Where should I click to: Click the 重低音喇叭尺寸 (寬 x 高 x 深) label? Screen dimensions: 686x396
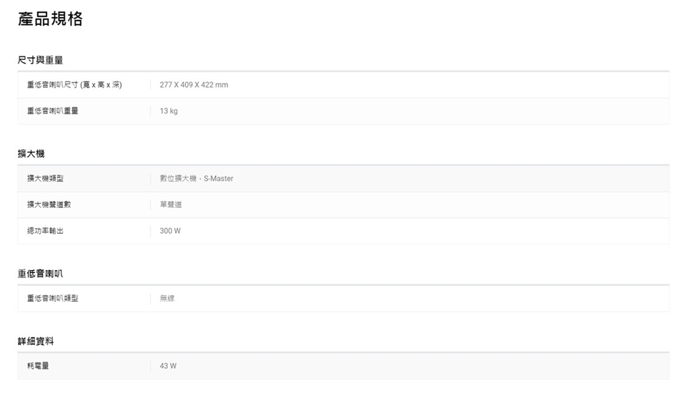(x=74, y=85)
